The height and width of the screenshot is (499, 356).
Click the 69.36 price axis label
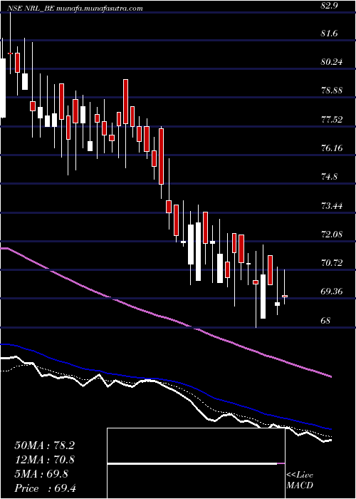click(333, 292)
